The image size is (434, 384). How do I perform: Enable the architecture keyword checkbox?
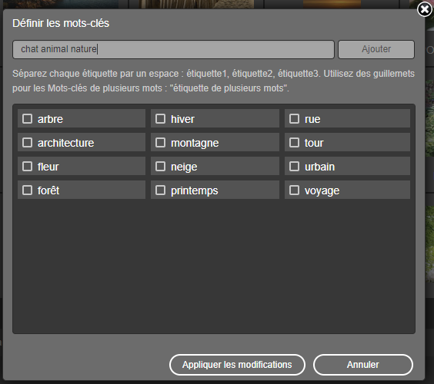click(27, 143)
